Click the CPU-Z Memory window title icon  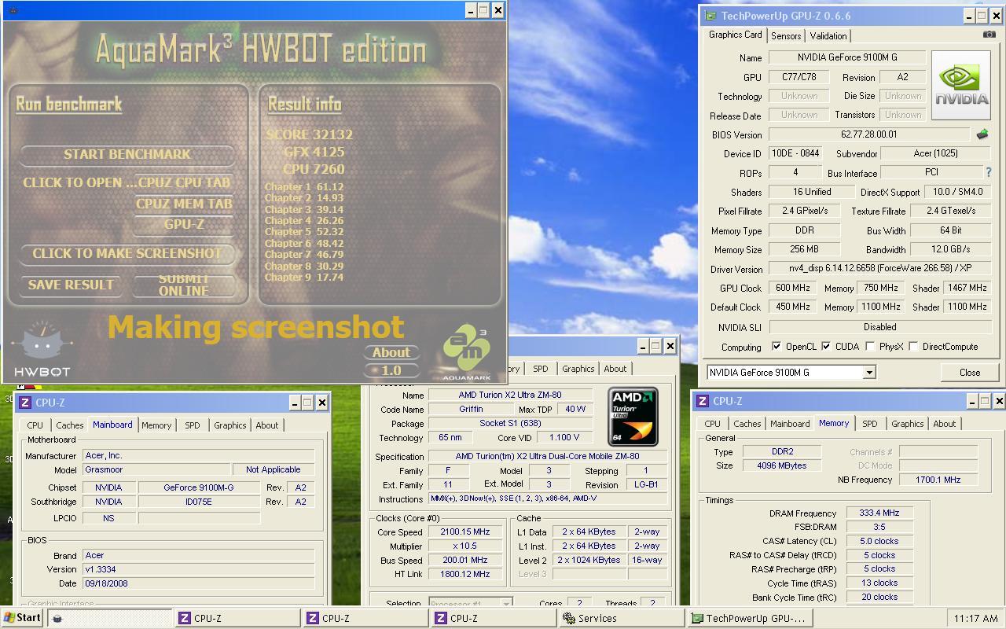pos(703,401)
